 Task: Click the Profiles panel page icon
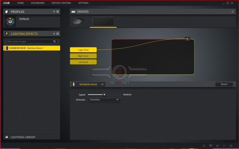(7, 12)
